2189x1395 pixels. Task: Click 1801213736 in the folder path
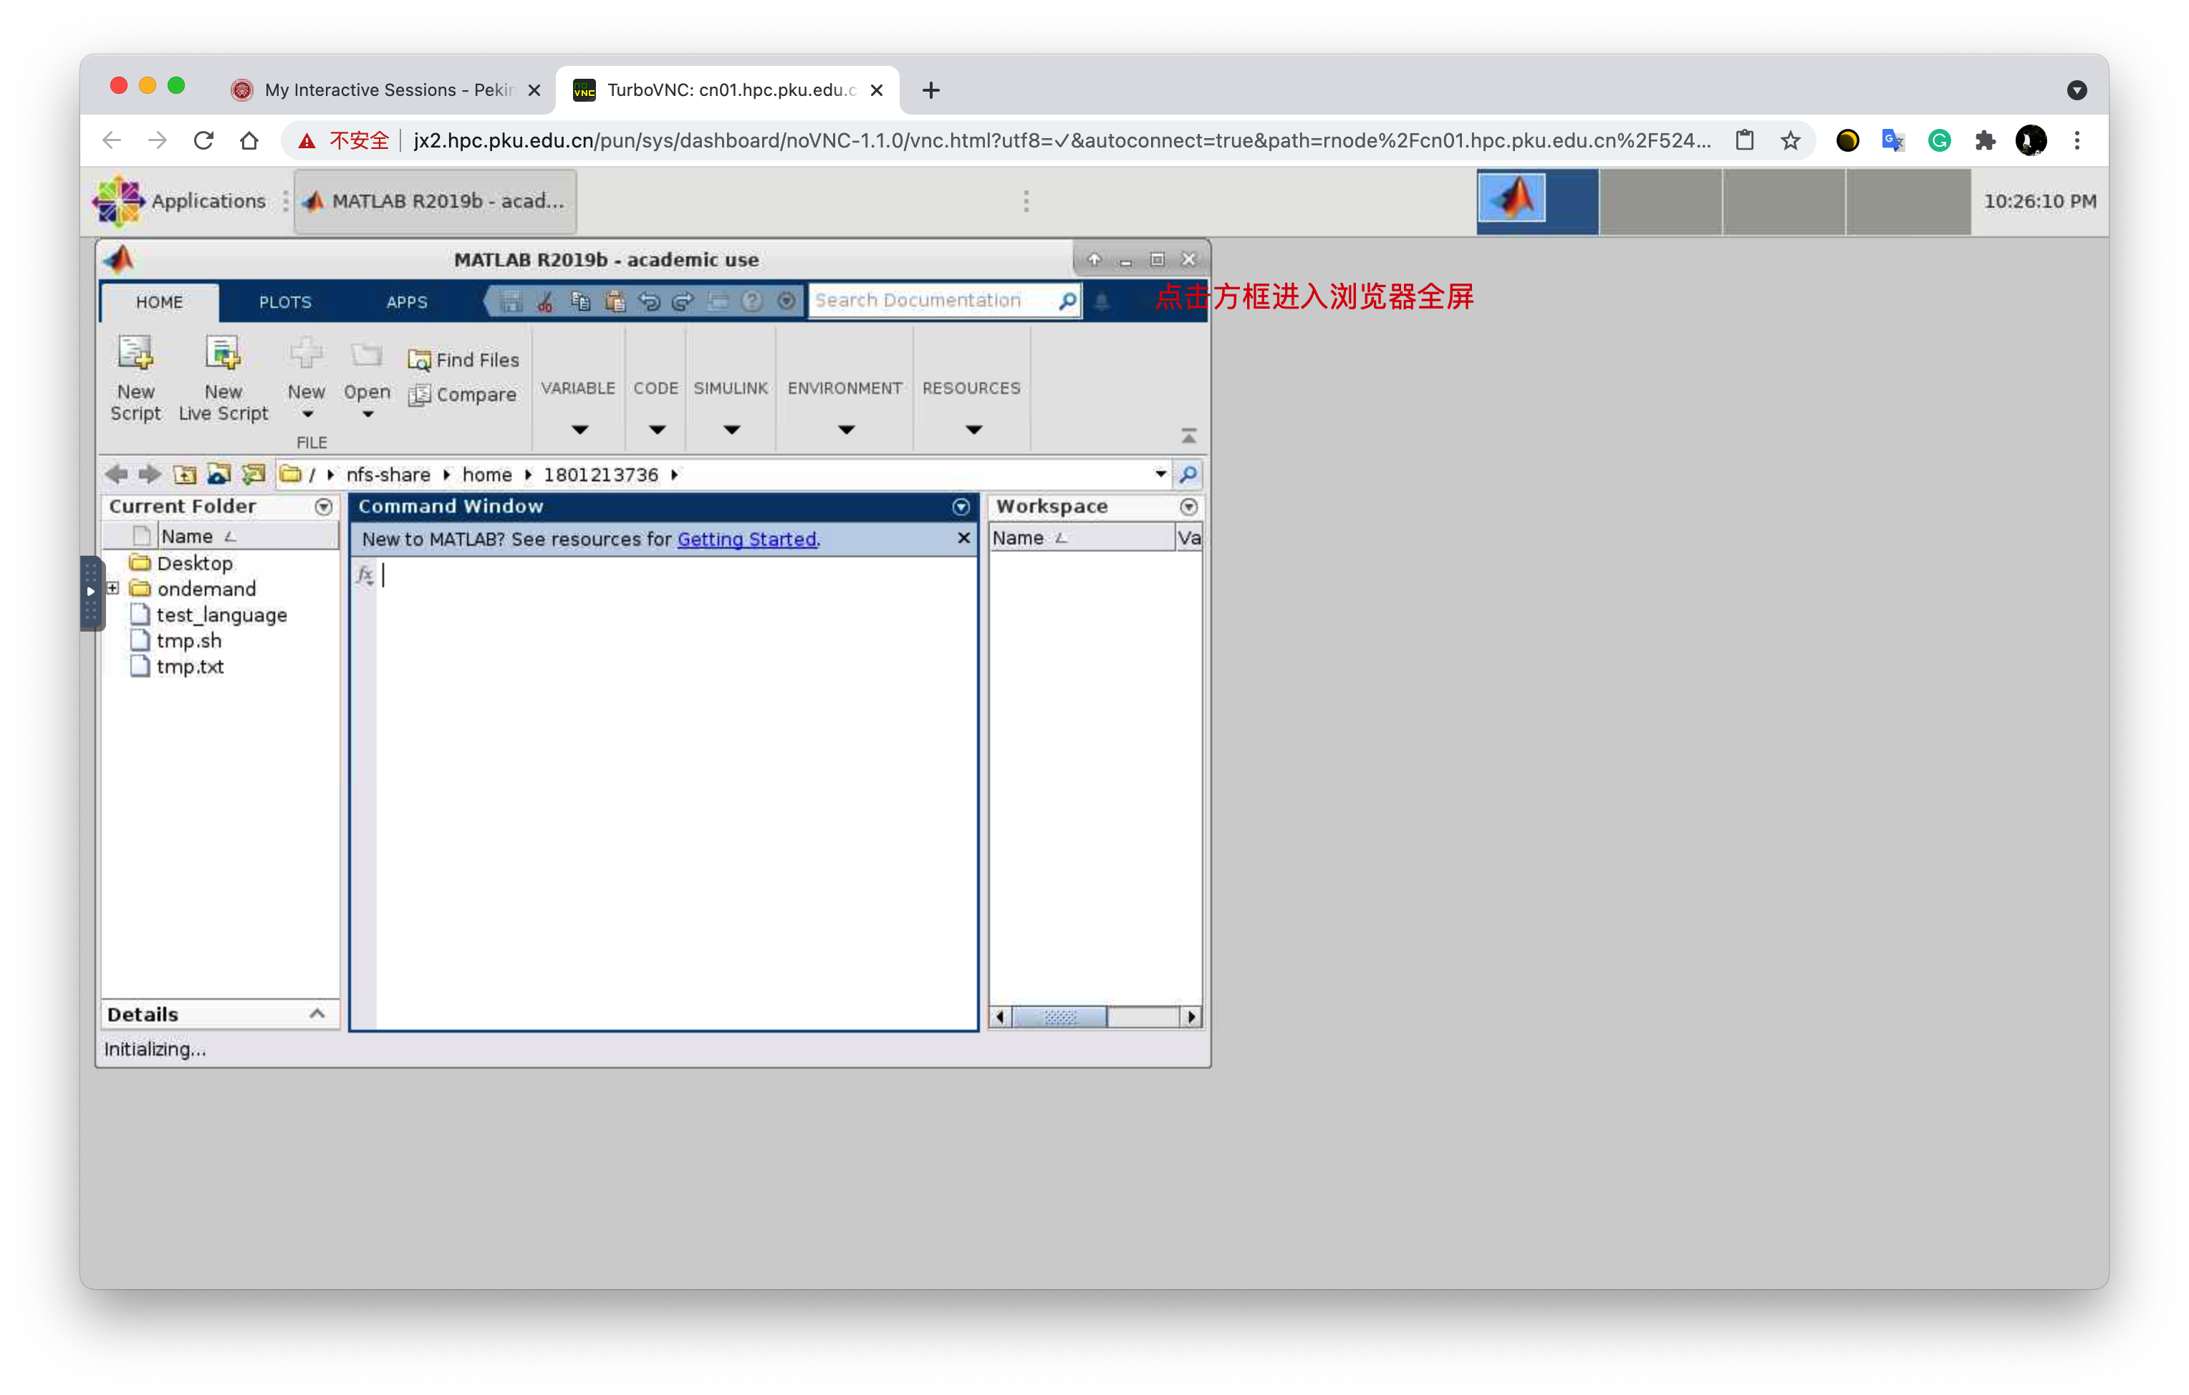(600, 474)
